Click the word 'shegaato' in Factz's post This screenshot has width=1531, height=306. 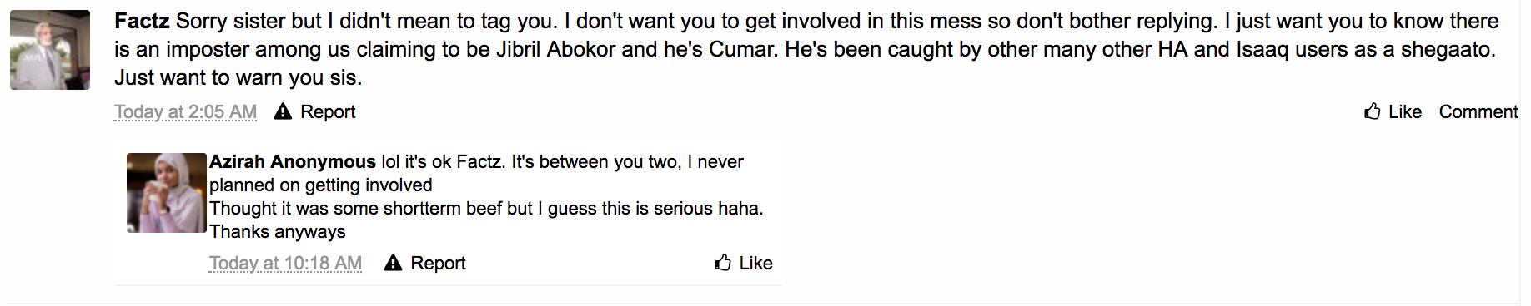point(1445,49)
